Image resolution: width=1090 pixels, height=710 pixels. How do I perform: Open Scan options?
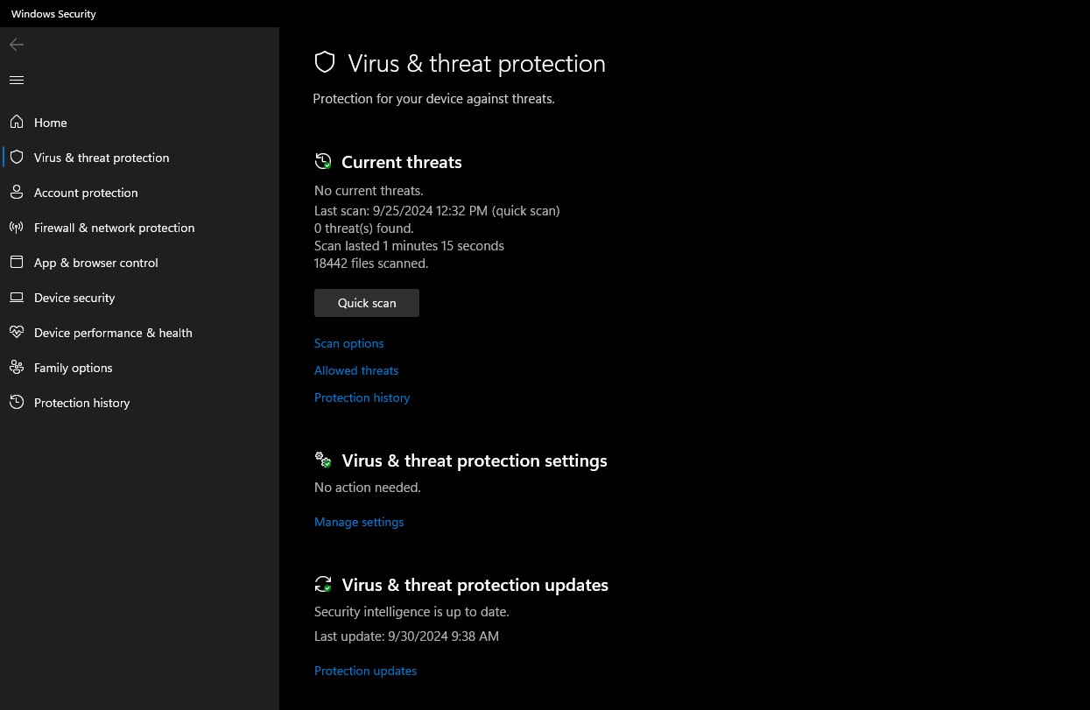[x=348, y=343]
